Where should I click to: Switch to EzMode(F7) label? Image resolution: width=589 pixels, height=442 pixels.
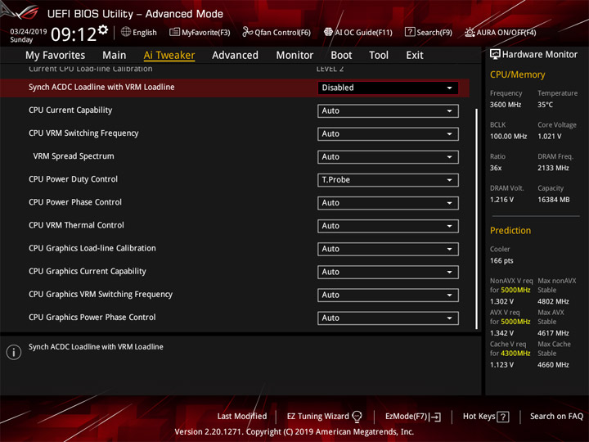click(x=407, y=417)
